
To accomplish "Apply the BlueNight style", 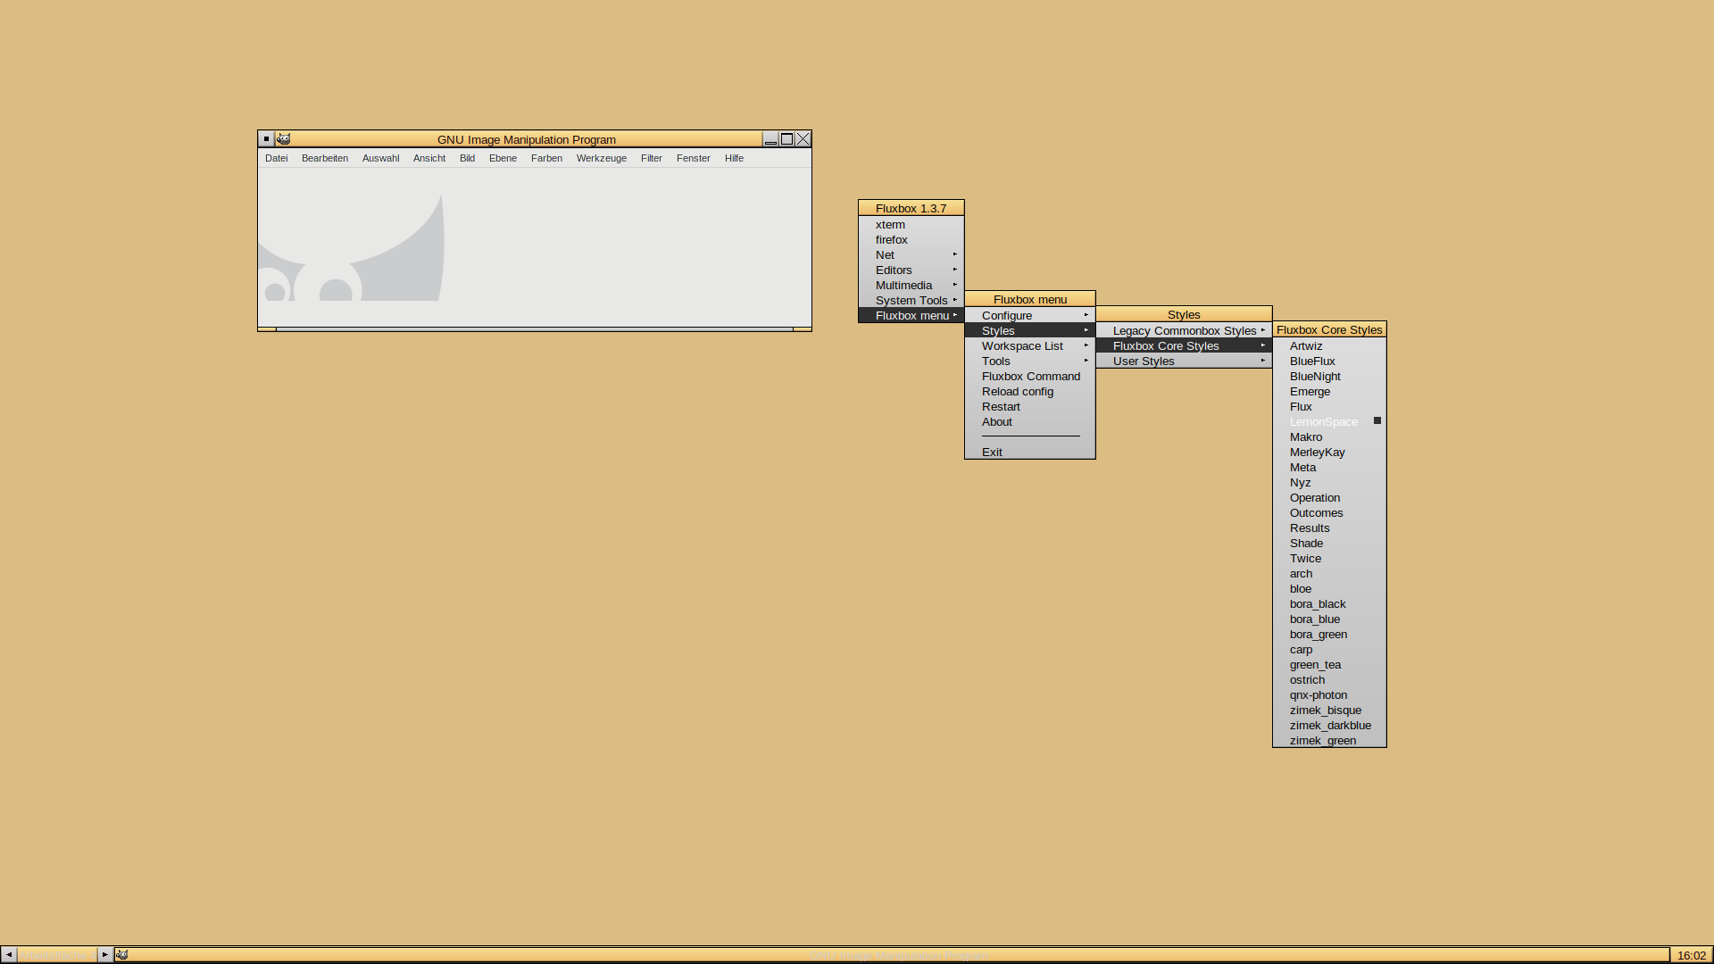I will point(1329,376).
